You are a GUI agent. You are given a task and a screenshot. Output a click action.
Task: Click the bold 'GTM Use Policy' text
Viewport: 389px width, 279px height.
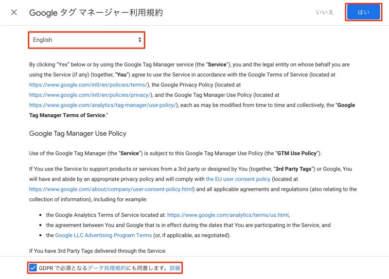pos(297,154)
